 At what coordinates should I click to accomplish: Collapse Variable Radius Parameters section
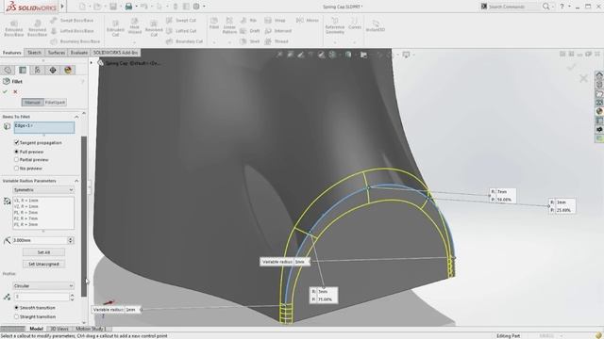point(76,181)
